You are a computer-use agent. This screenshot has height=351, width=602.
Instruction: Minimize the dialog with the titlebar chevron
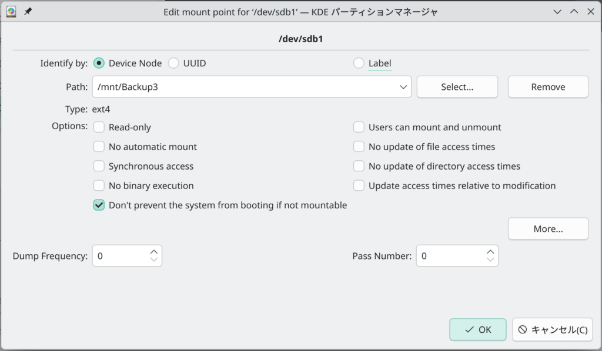pyautogui.click(x=557, y=12)
